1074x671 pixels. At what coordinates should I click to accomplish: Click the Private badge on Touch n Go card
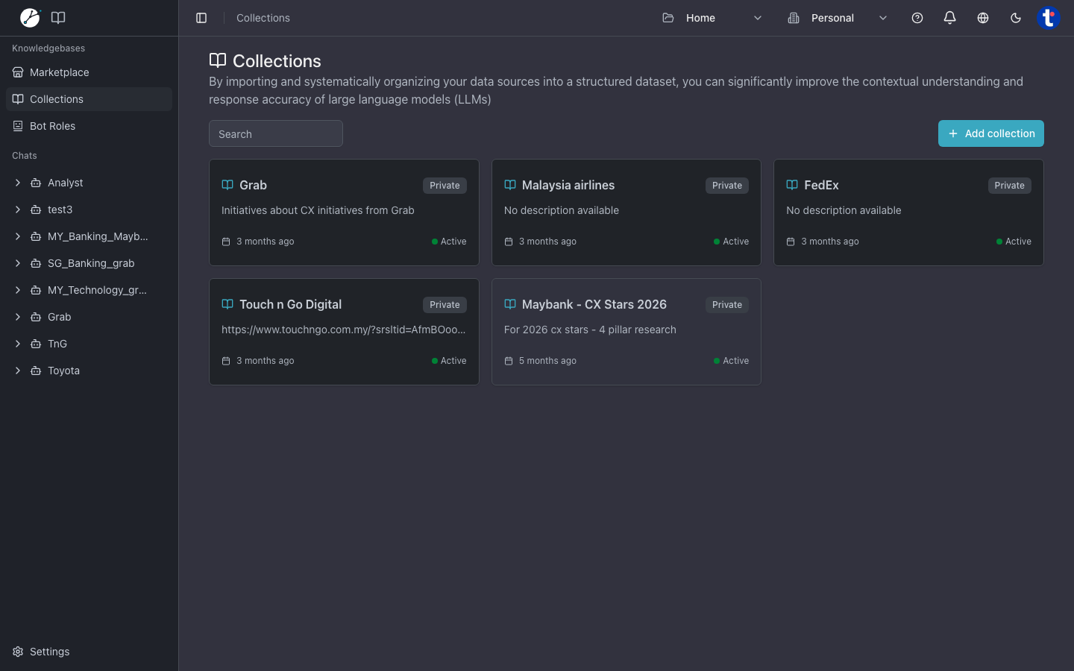(x=445, y=305)
